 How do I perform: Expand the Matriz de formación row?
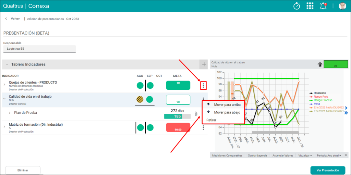4,127
